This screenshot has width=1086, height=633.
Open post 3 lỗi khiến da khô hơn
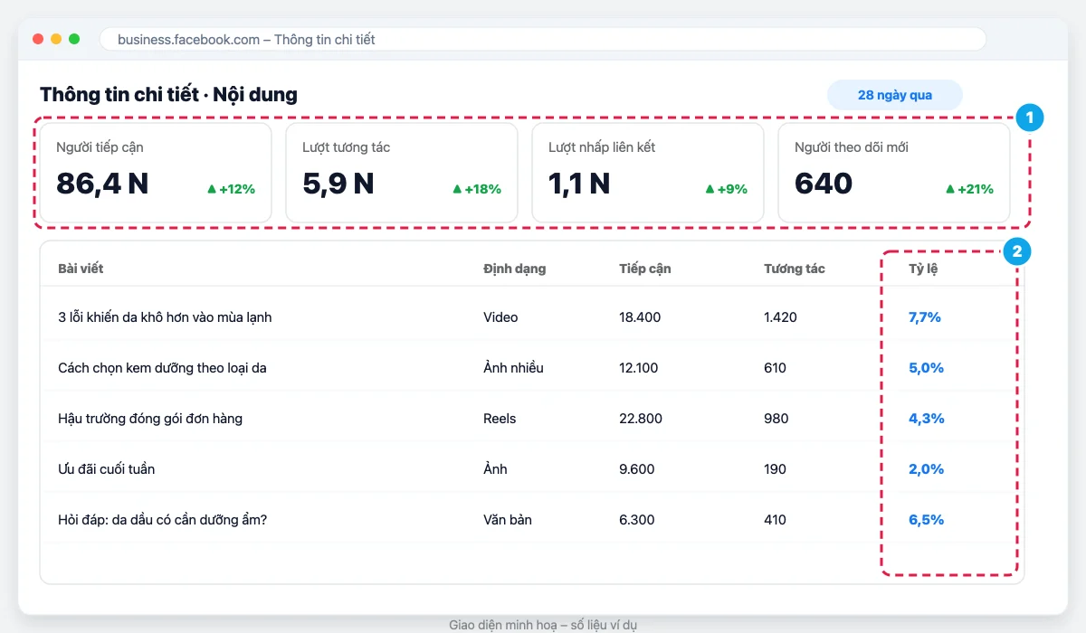[x=165, y=317]
